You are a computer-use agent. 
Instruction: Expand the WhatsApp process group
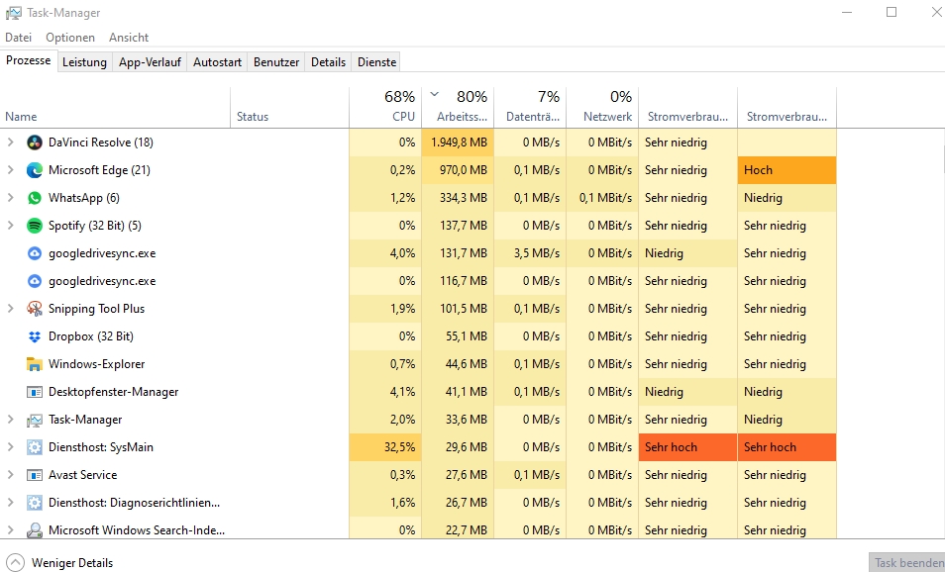tap(10, 198)
